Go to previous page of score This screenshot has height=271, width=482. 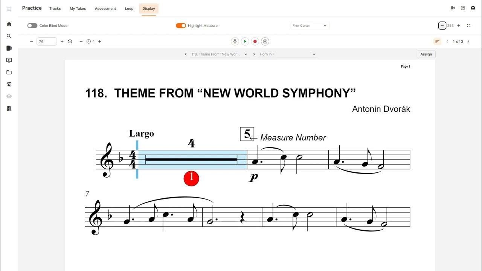click(447, 41)
